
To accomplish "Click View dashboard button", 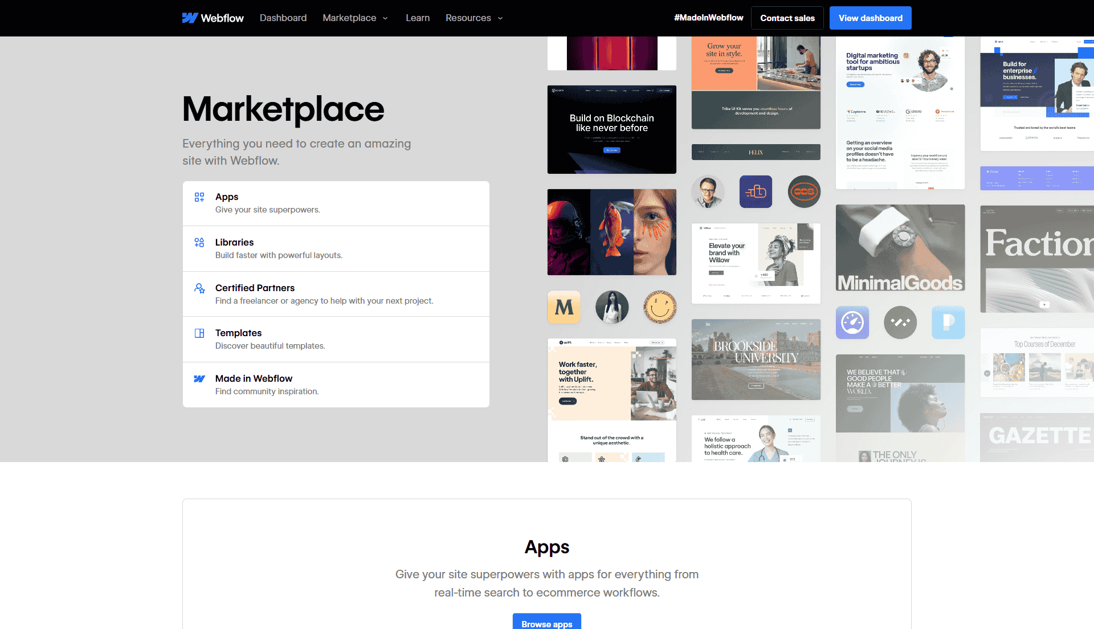I will [x=870, y=18].
